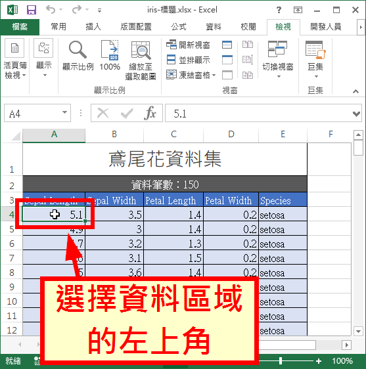The width and height of the screenshot is (366, 369).
Task: Expand the Switch Windows (切換視窗) menu
Action: pyautogui.click(x=278, y=60)
